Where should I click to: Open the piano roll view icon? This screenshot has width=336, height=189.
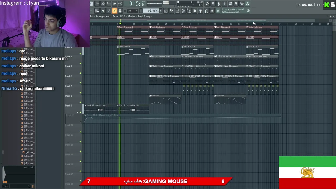point(171,11)
